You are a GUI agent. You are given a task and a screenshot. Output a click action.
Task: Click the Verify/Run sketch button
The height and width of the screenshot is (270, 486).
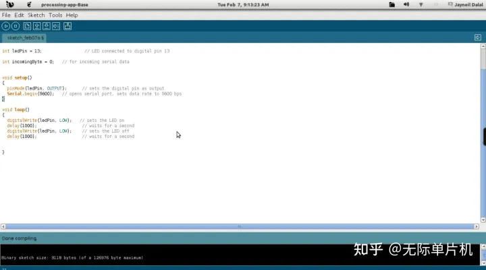(x=5, y=26)
